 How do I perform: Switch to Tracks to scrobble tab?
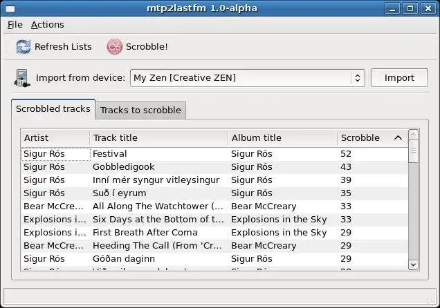140,110
